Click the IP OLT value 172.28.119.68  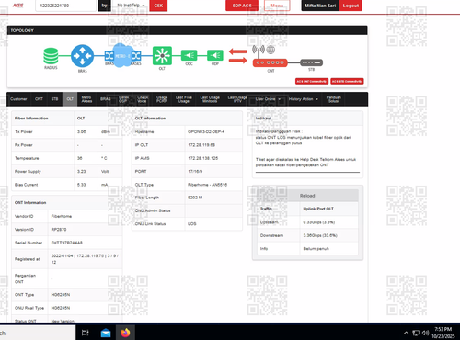[x=201, y=145]
